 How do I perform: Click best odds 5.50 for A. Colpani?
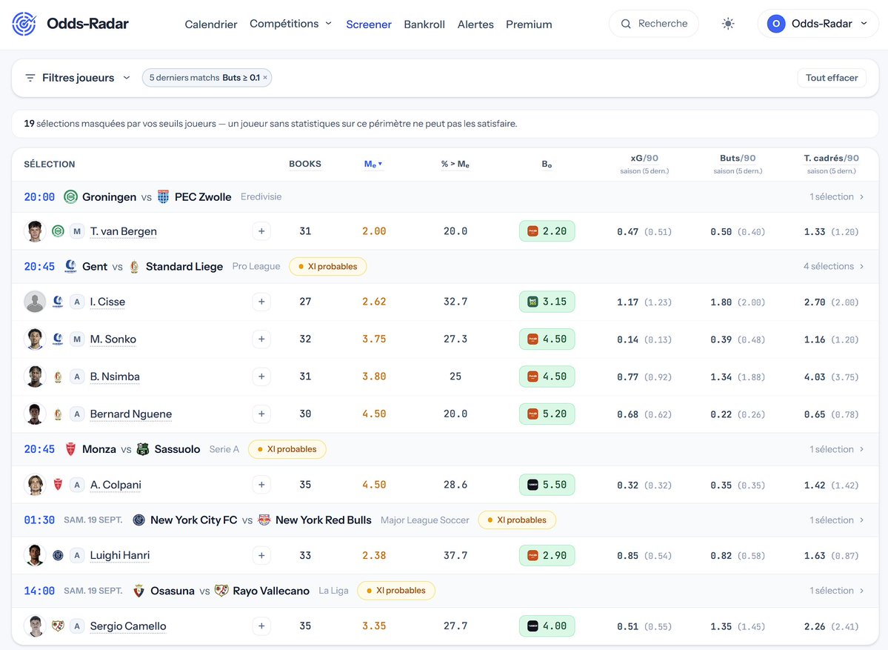point(547,485)
